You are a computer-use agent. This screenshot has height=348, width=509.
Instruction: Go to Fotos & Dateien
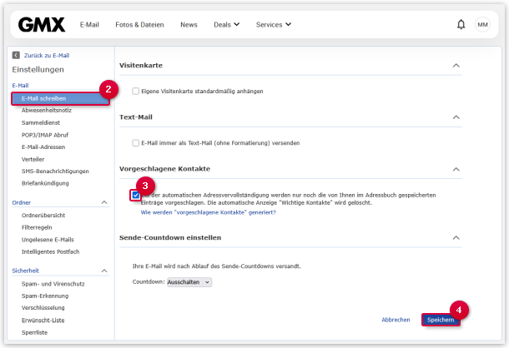tap(139, 24)
